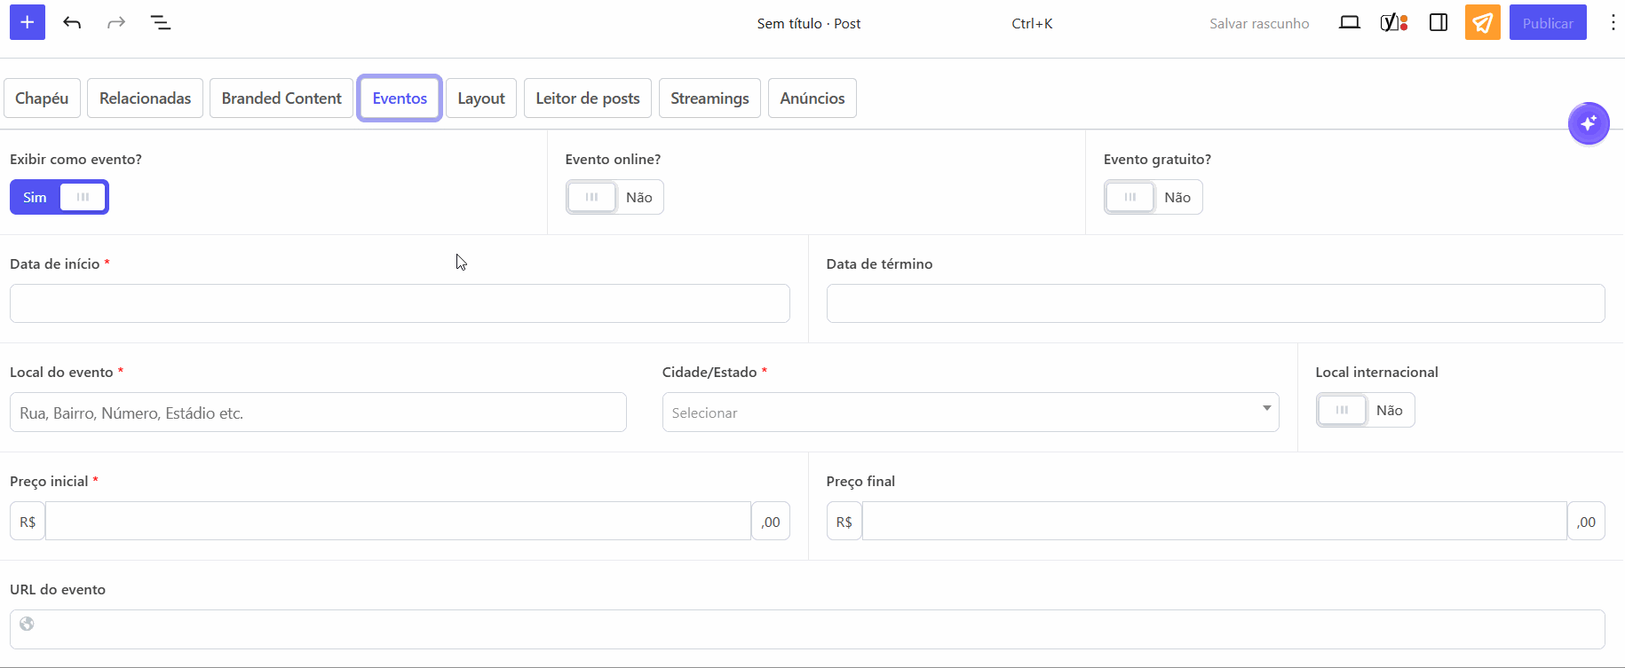Screen dimensions: 1625x668
Task: Turn off the Exibir como evento toggle
Action: pos(59,197)
